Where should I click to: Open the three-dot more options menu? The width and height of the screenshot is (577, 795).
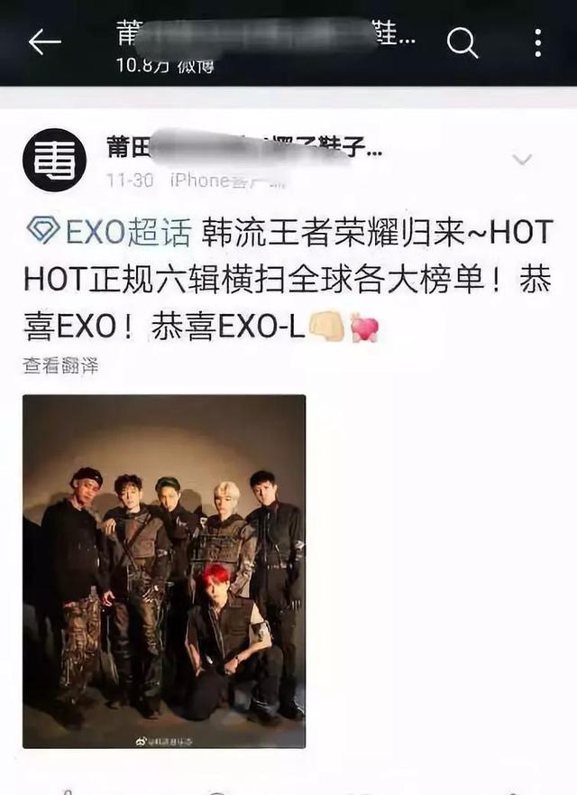pyautogui.click(x=538, y=42)
